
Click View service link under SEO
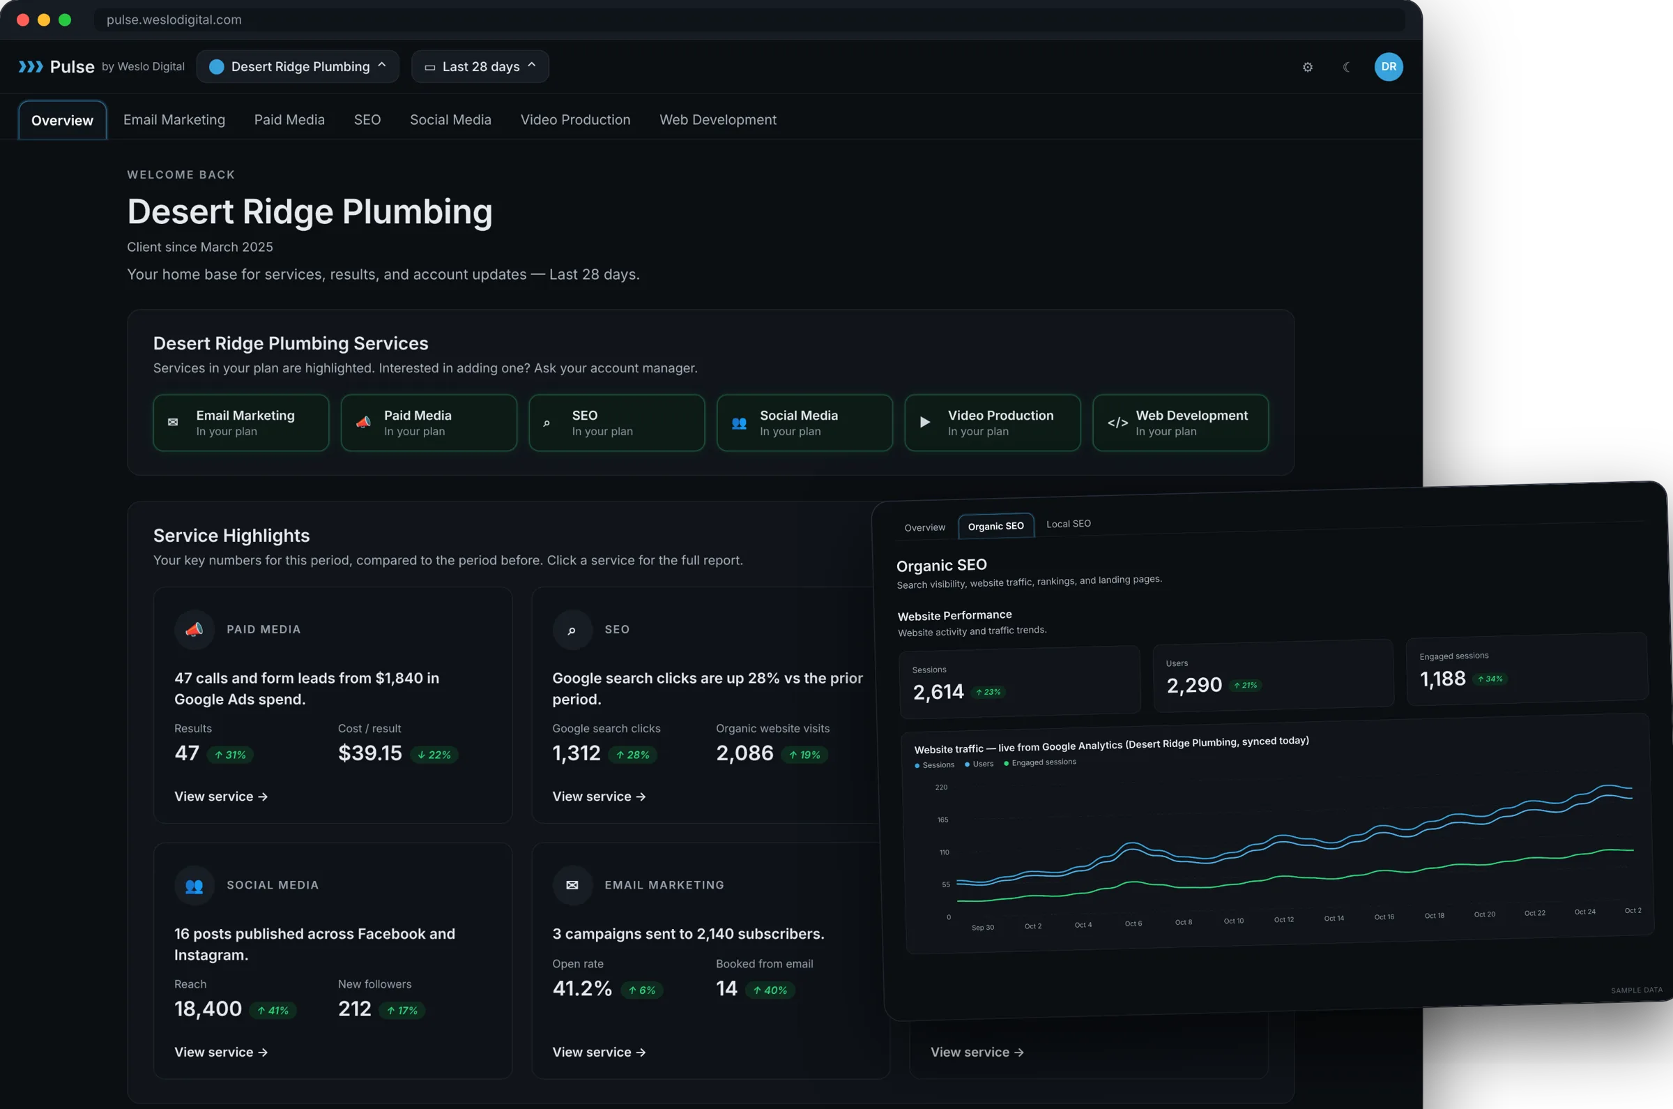599,797
